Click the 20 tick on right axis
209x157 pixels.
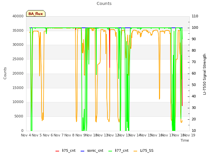click(194, 119)
